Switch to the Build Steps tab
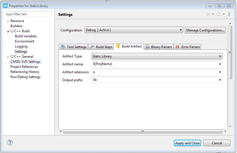Image resolution: width=237 pixels, height=153 pixels. click(x=101, y=47)
